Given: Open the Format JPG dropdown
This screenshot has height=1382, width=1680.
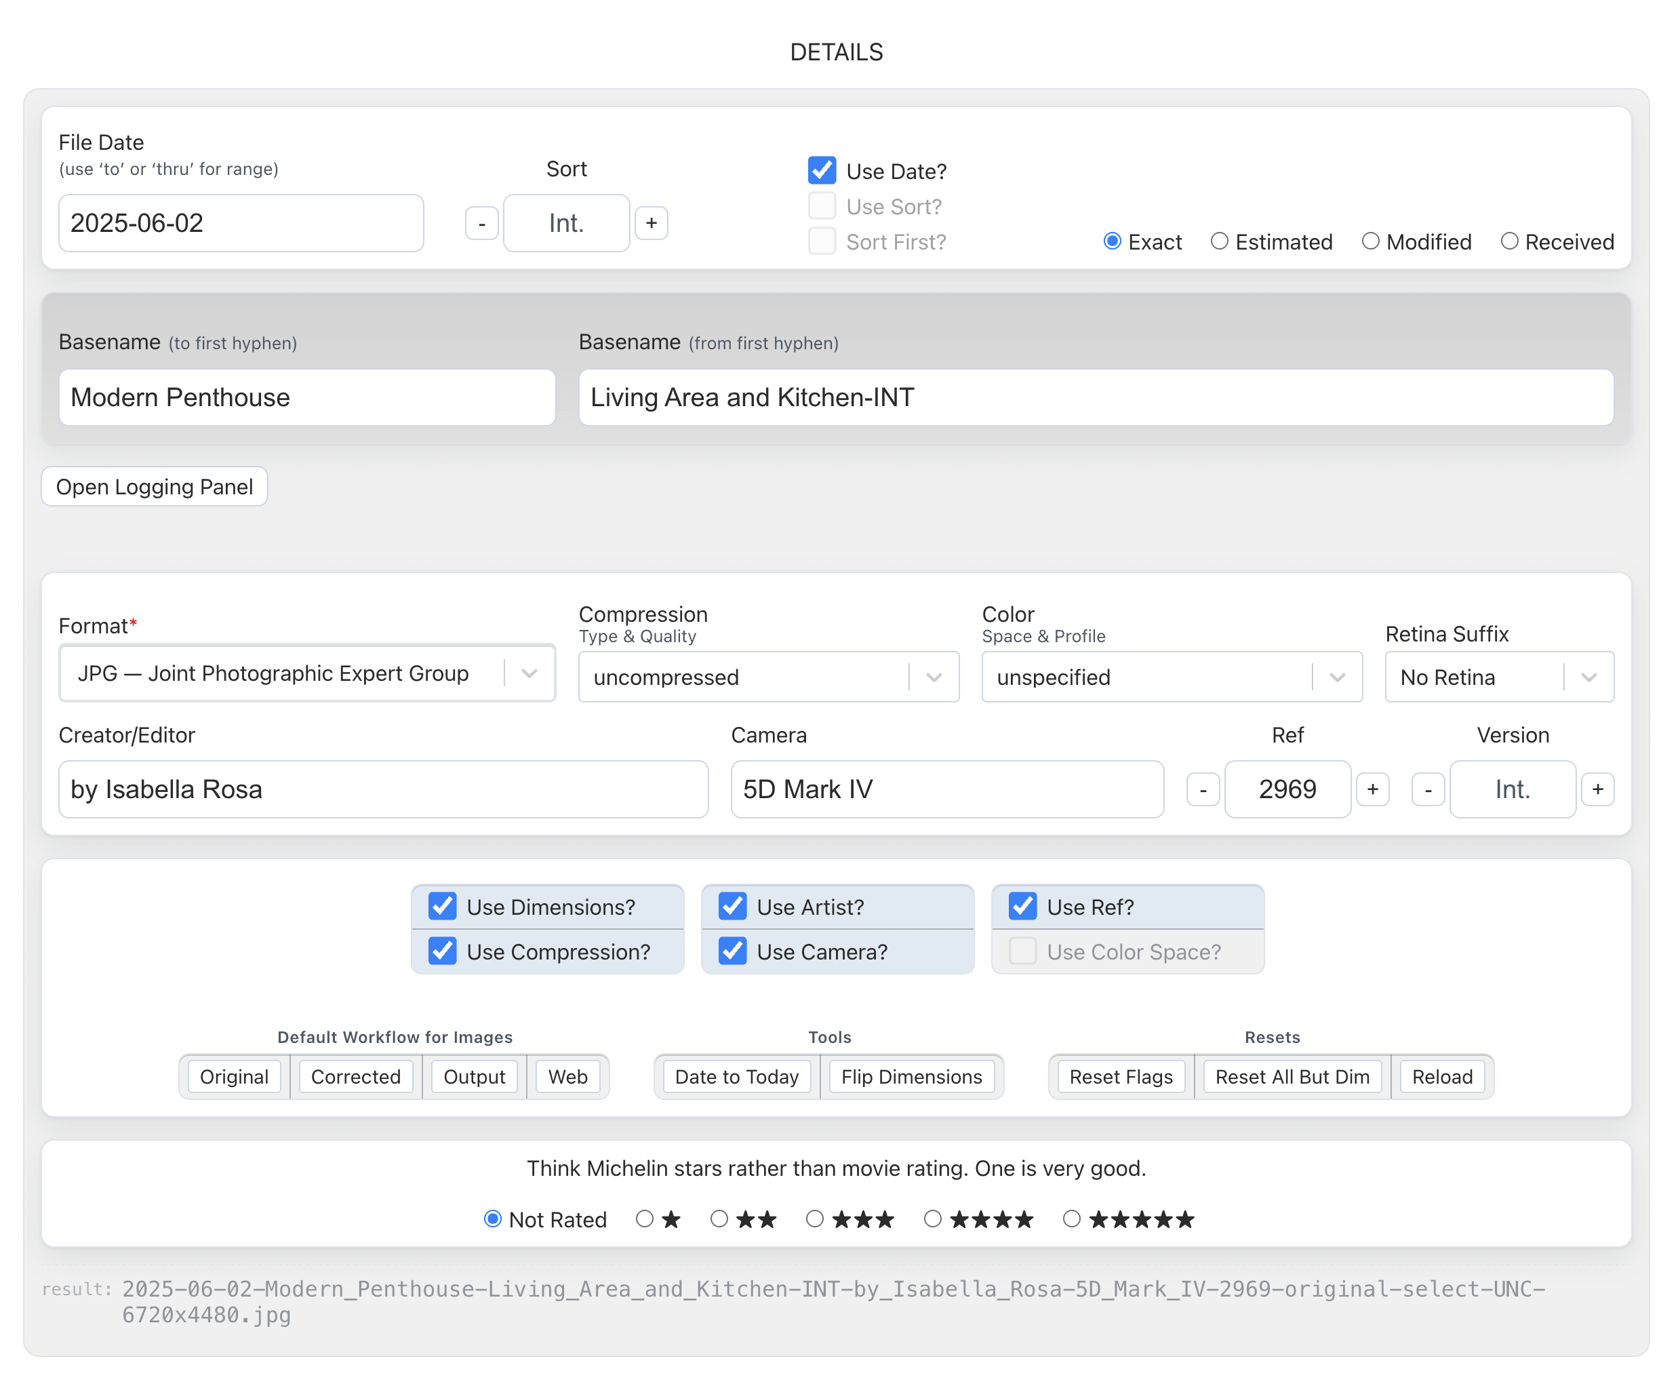Looking at the screenshot, I should tap(307, 673).
